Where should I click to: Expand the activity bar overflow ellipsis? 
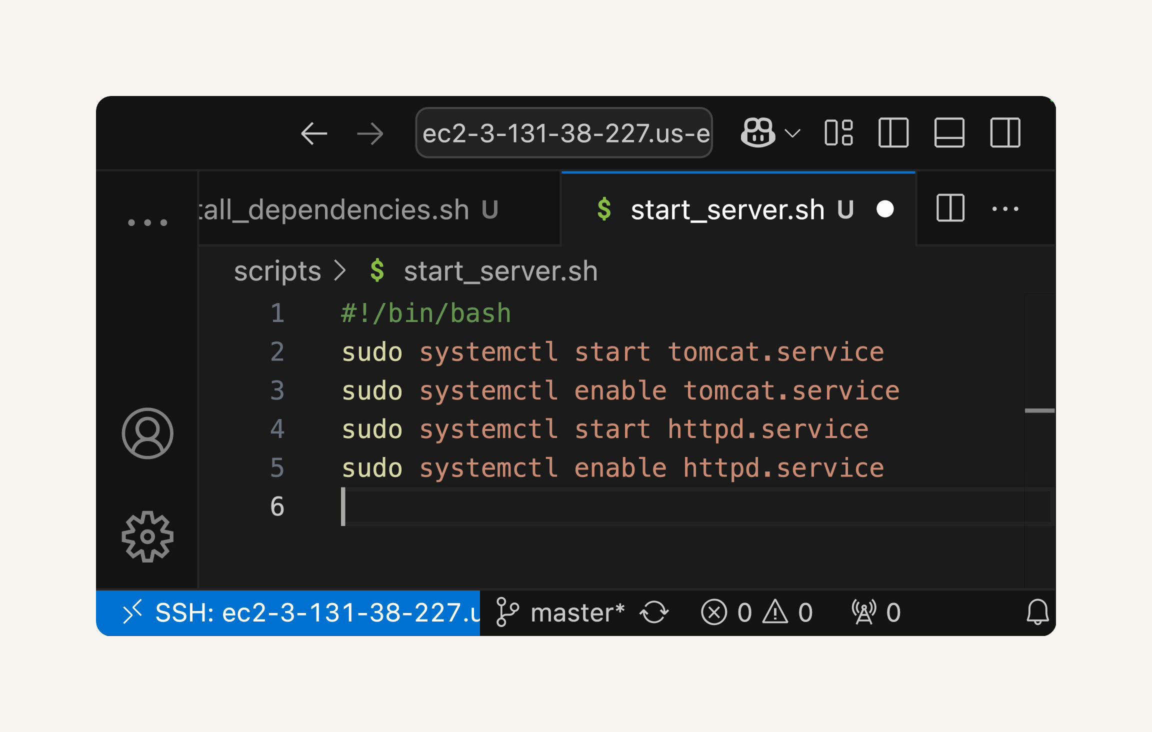147,222
